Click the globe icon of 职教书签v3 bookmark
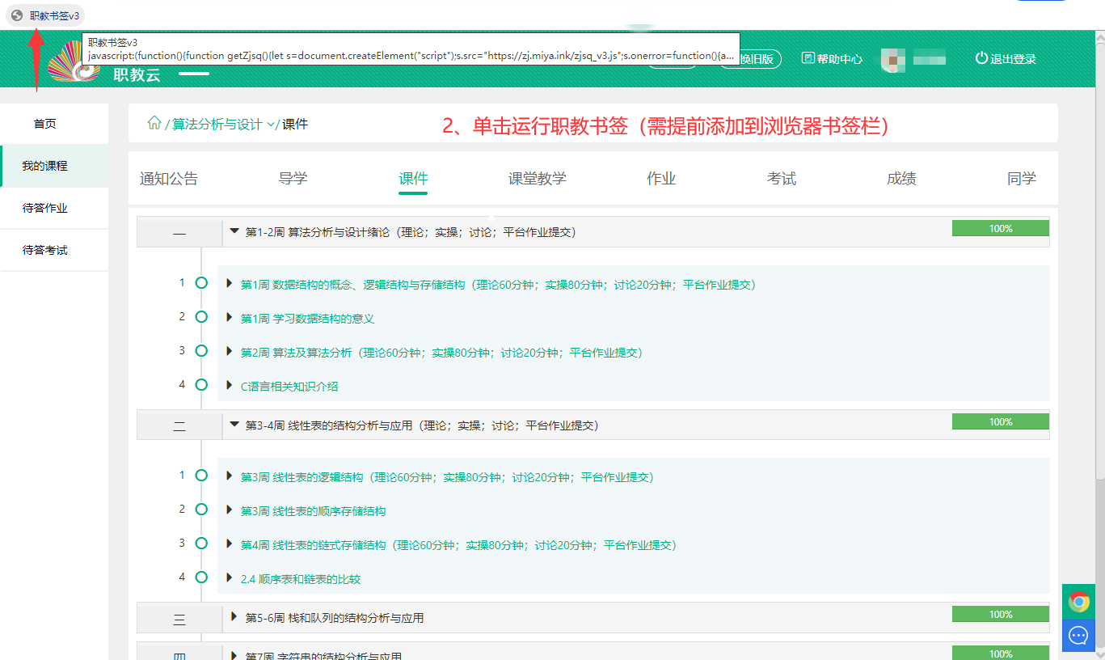 point(17,15)
